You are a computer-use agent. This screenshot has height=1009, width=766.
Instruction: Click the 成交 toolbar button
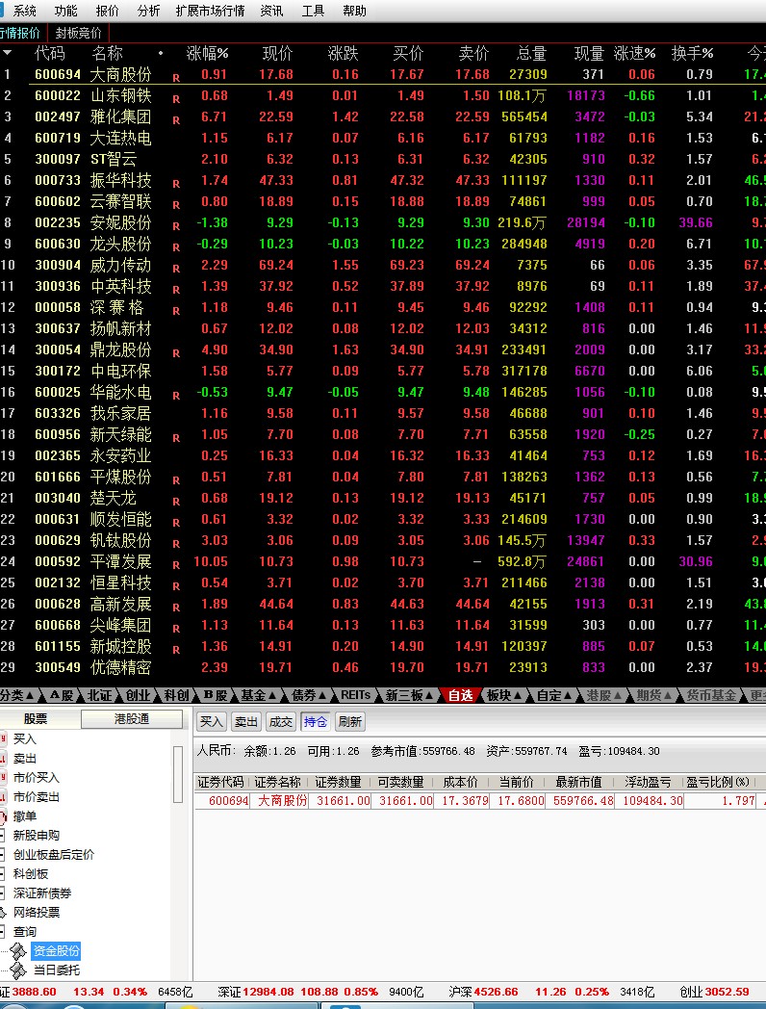click(x=280, y=721)
